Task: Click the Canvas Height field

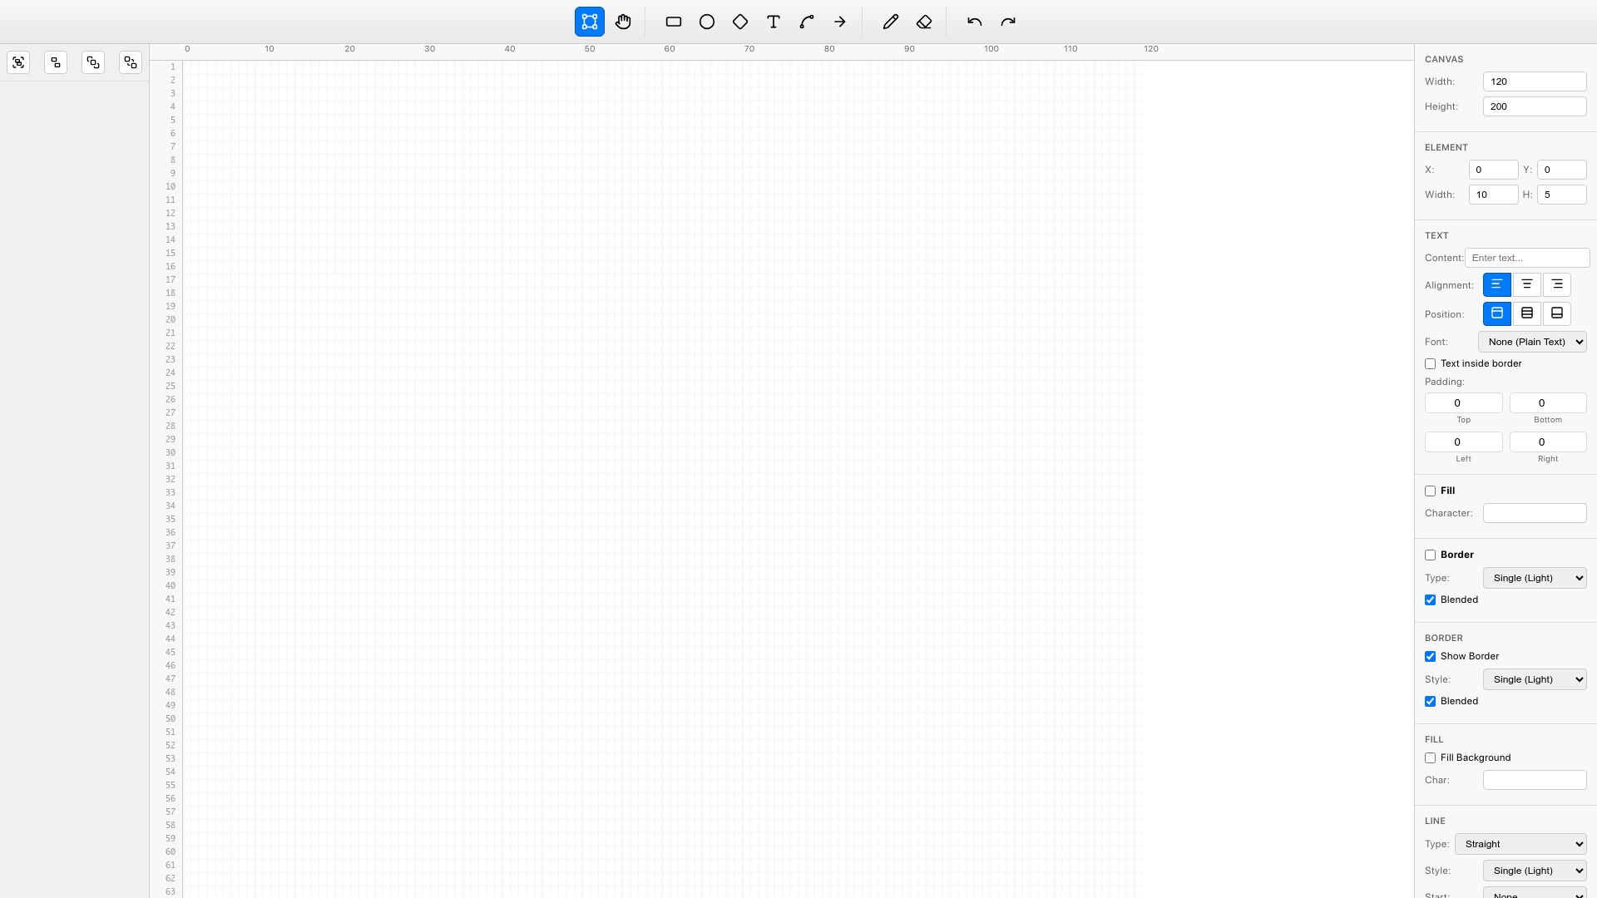Action: tap(1535, 106)
